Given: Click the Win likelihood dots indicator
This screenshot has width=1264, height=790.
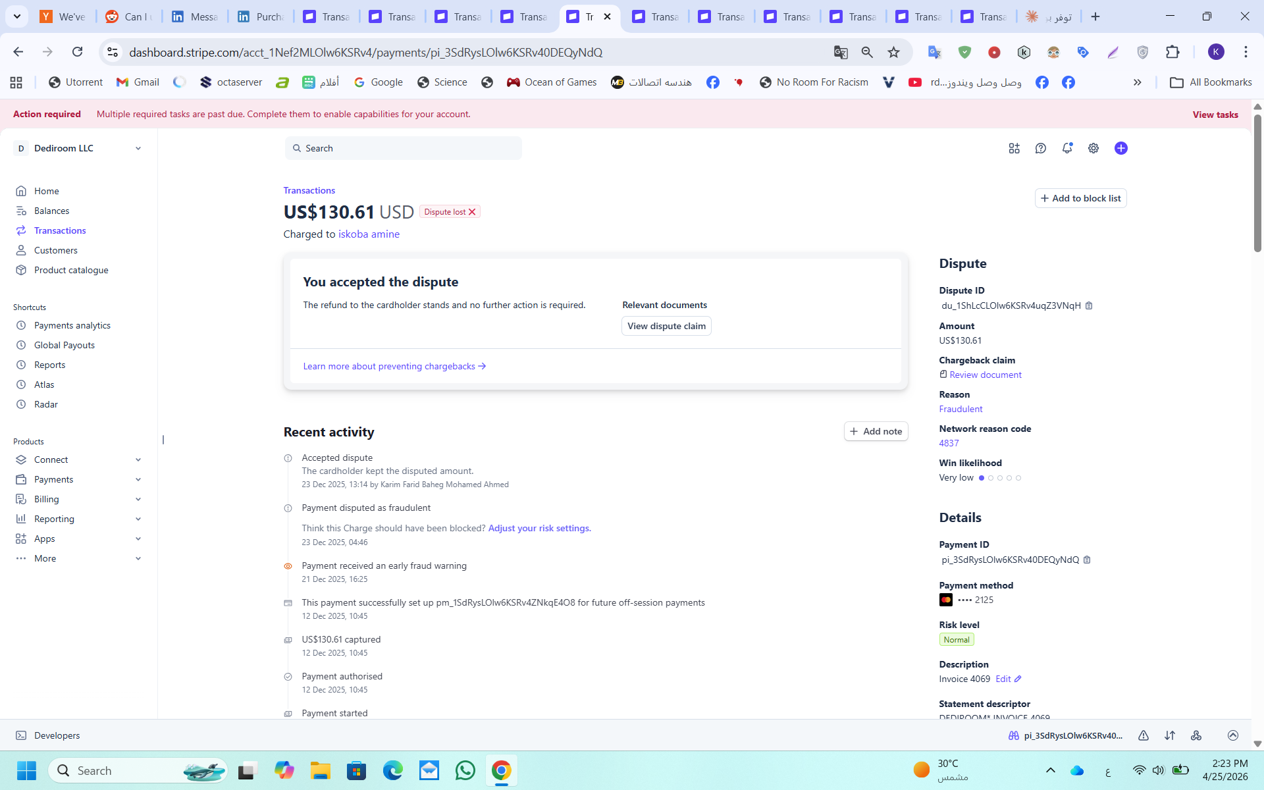Looking at the screenshot, I should (1000, 478).
